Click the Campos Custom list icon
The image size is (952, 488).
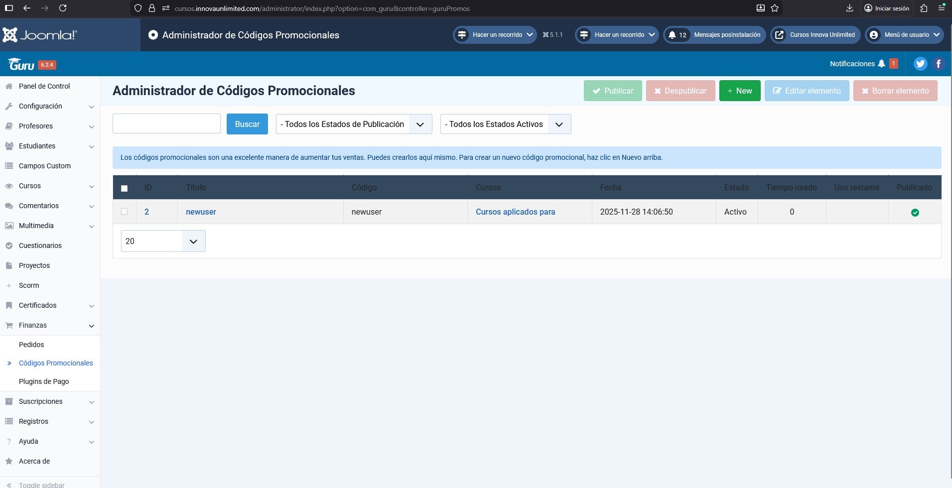[x=9, y=166]
